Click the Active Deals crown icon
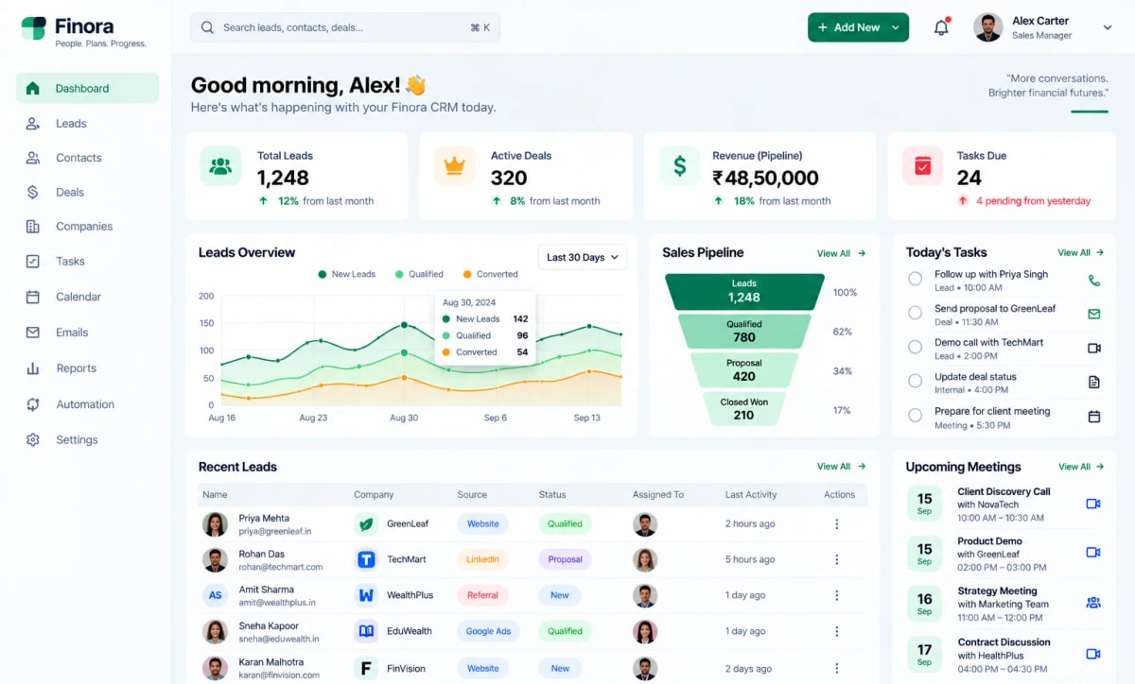The image size is (1135, 684). [454, 166]
